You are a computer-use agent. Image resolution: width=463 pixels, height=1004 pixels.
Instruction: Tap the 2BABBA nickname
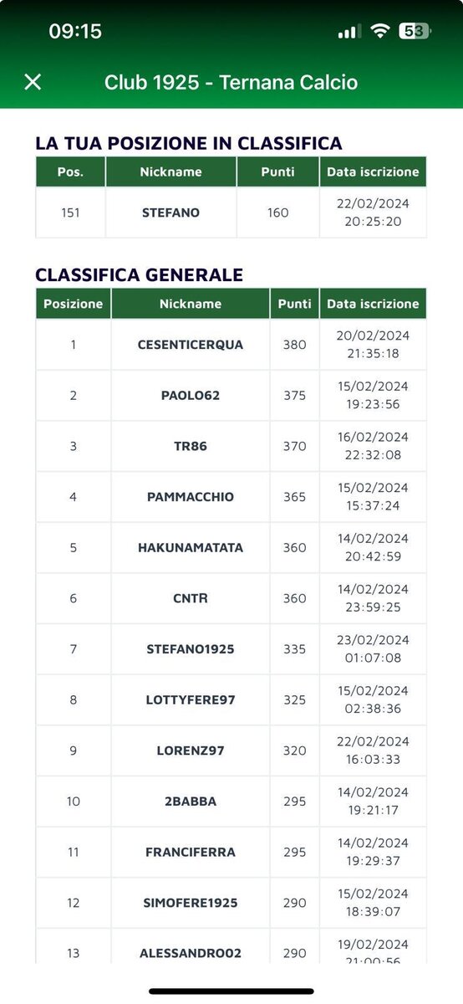point(191,802)
